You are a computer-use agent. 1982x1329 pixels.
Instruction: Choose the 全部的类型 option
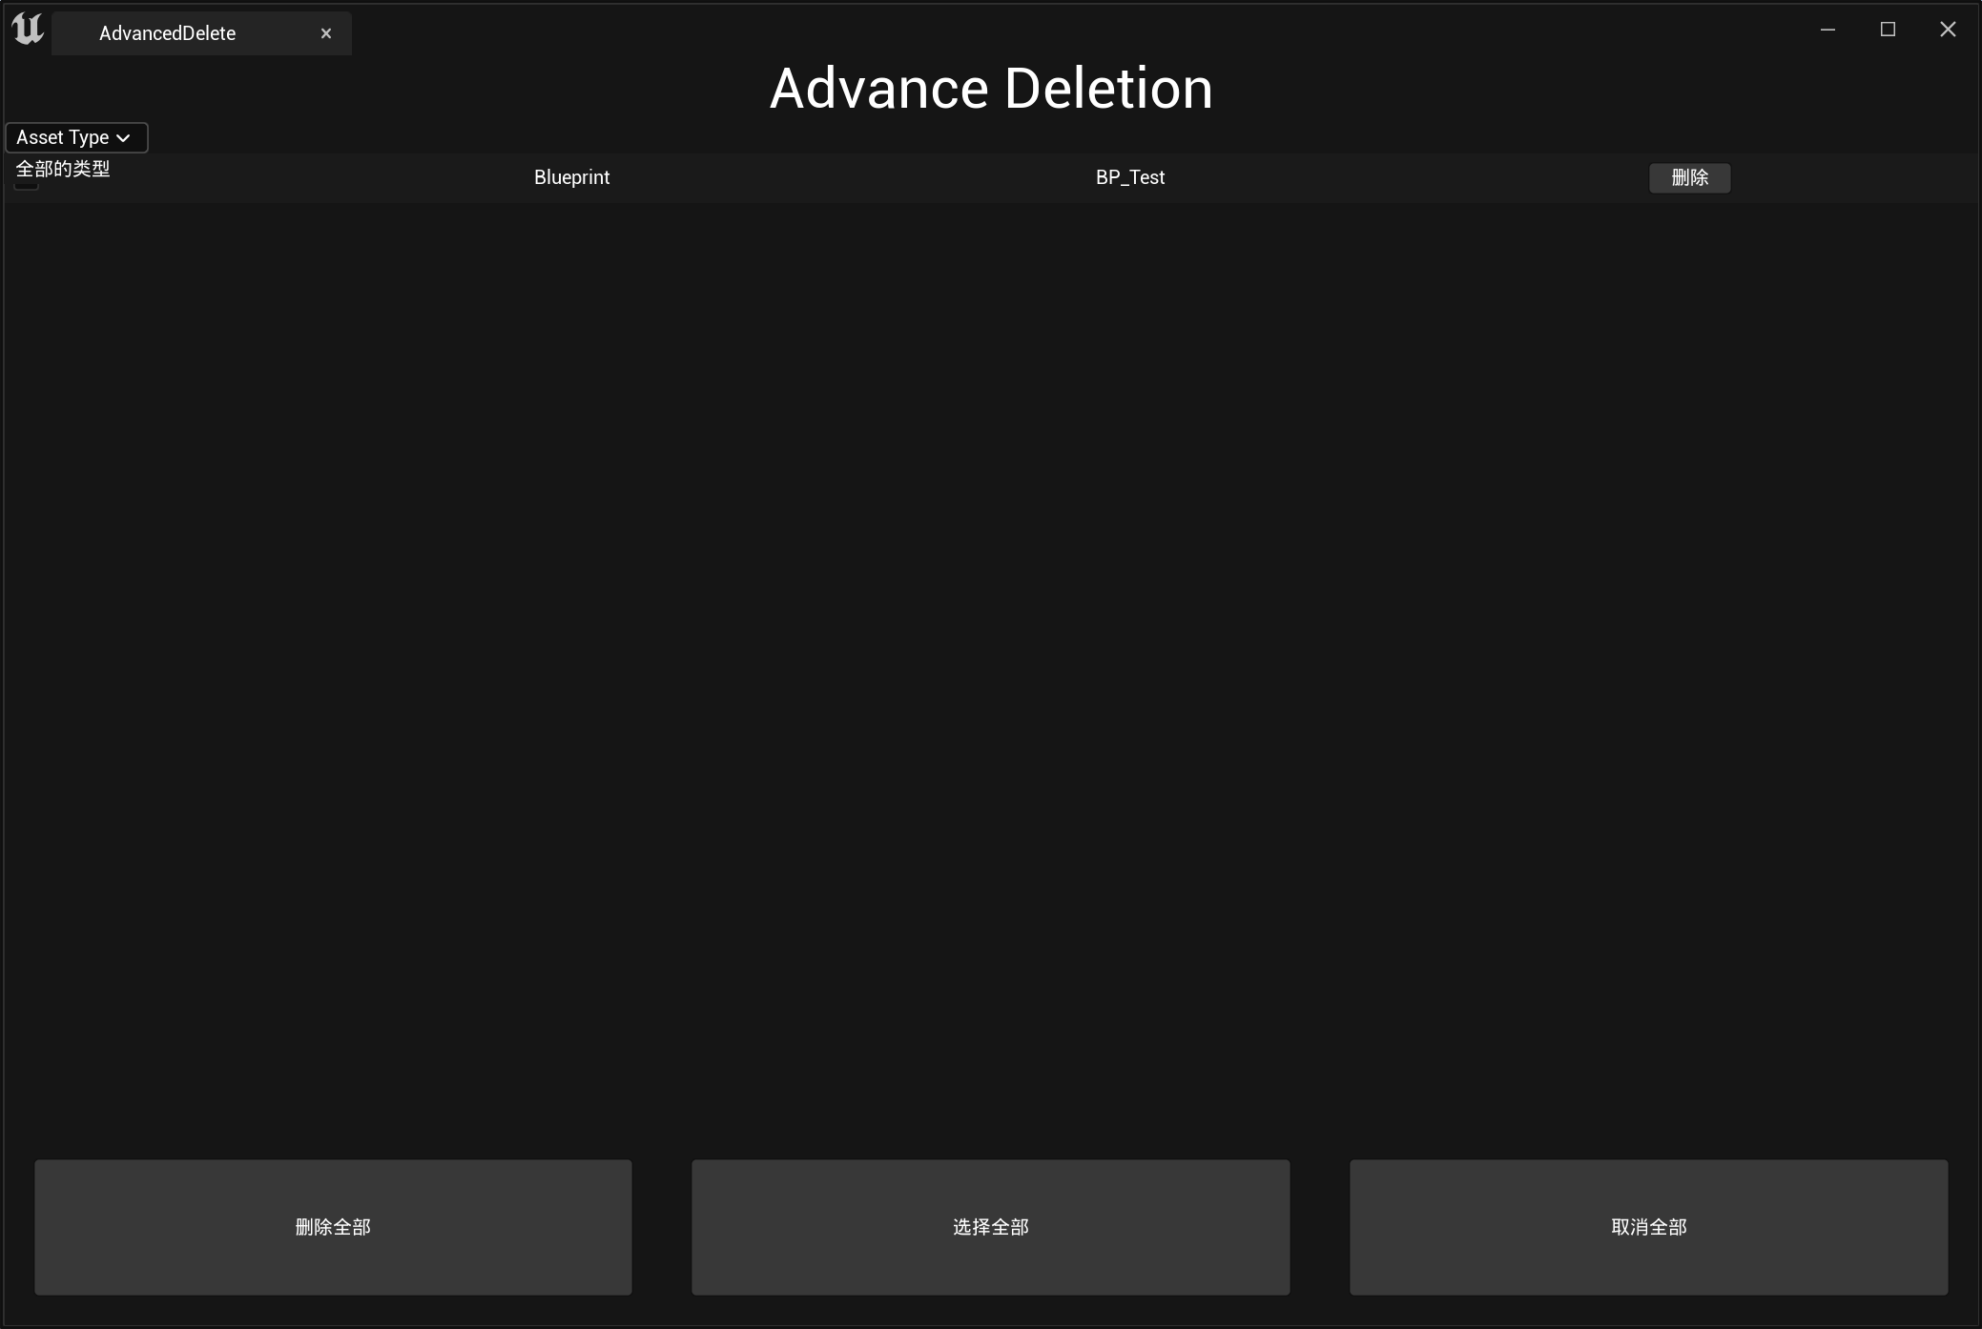(63, 169)
